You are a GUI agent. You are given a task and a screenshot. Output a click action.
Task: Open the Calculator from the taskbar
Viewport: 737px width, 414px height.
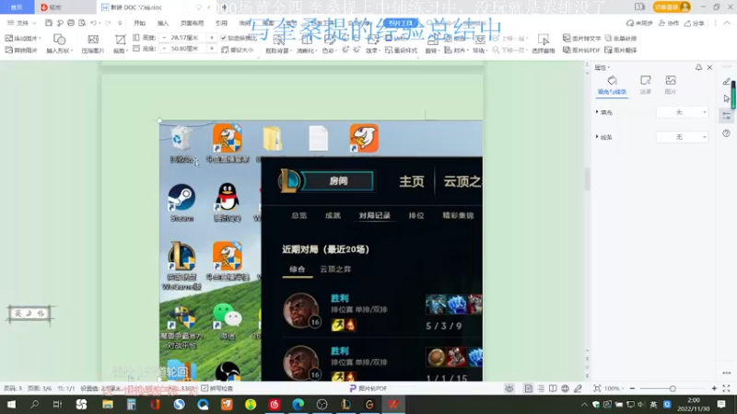131,404
